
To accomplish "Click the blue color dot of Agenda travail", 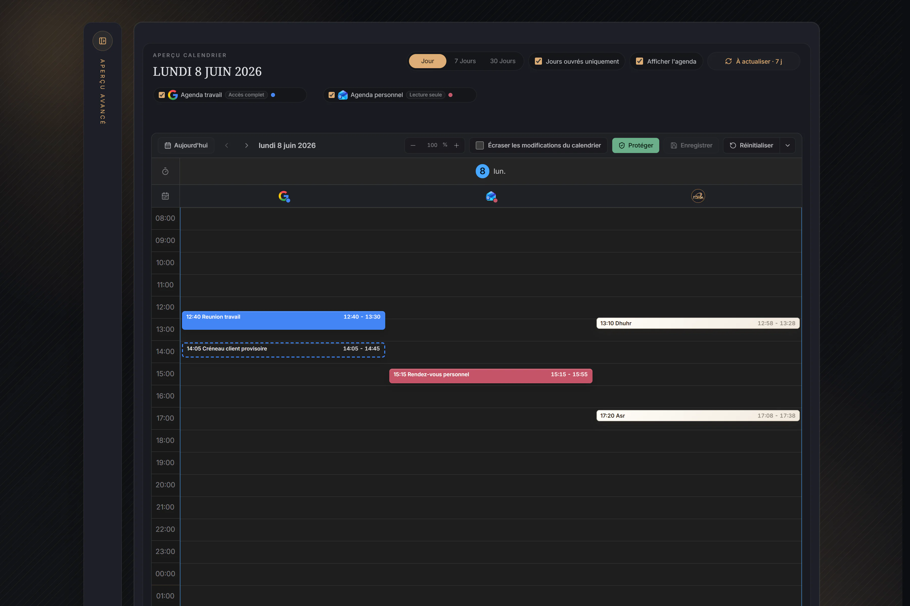I will tap(273, 95).
